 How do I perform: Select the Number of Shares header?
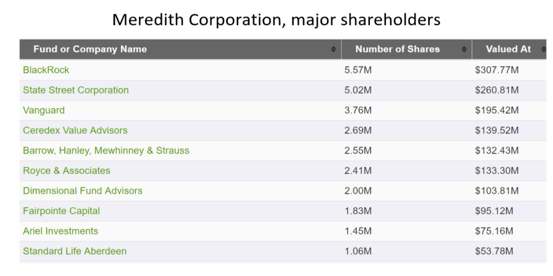(406, 49)
